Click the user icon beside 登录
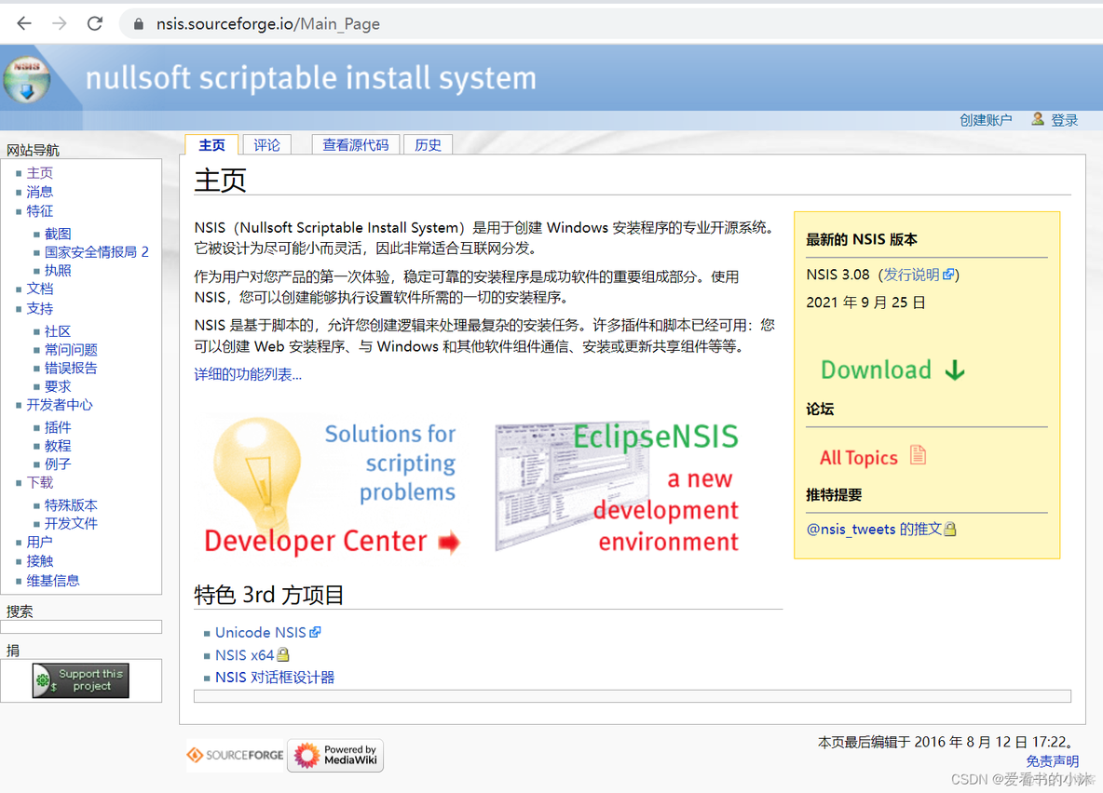Screen dimensions: 1103x793 pos(1038,119)
